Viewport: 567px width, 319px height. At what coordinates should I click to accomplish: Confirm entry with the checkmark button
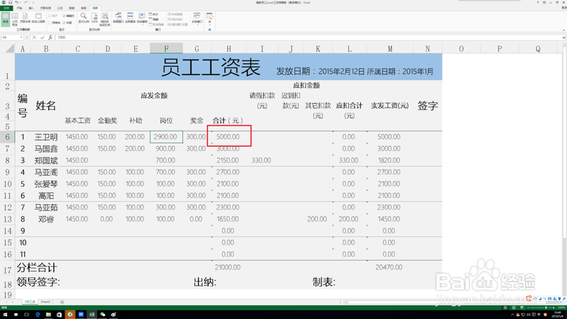click(x=43, y=37)
